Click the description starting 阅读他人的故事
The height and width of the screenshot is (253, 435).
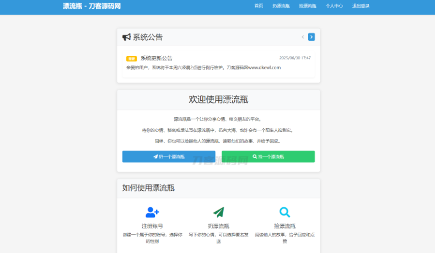click(284, 238)
